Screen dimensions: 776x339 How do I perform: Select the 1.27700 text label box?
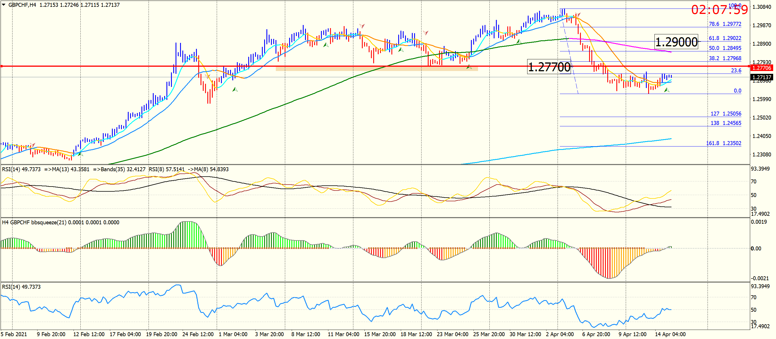click(549, 67)
